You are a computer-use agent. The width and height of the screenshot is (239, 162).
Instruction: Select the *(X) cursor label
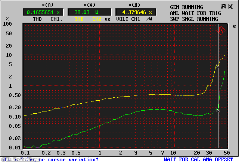[89, 5]
